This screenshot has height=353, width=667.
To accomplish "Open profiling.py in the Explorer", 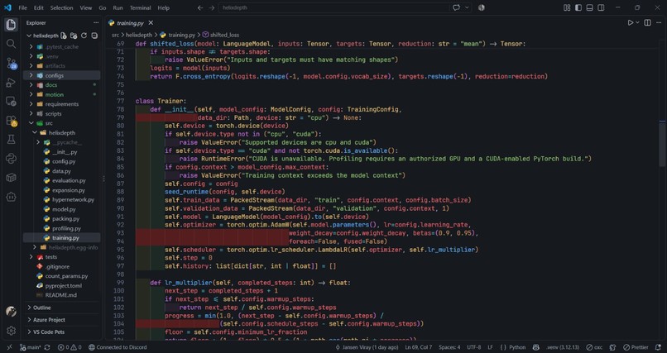I will 66,228.
